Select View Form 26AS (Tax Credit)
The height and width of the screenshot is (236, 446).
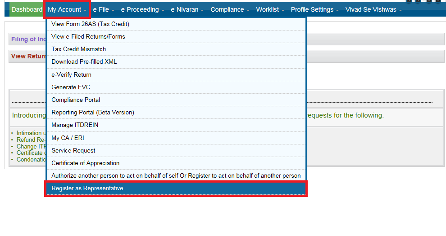(176, 24)
